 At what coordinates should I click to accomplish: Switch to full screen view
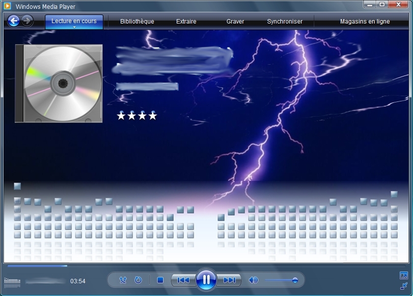(x=404, y=275)
